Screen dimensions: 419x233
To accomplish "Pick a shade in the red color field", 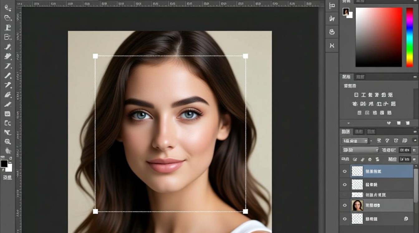I will tap(379, 37).
